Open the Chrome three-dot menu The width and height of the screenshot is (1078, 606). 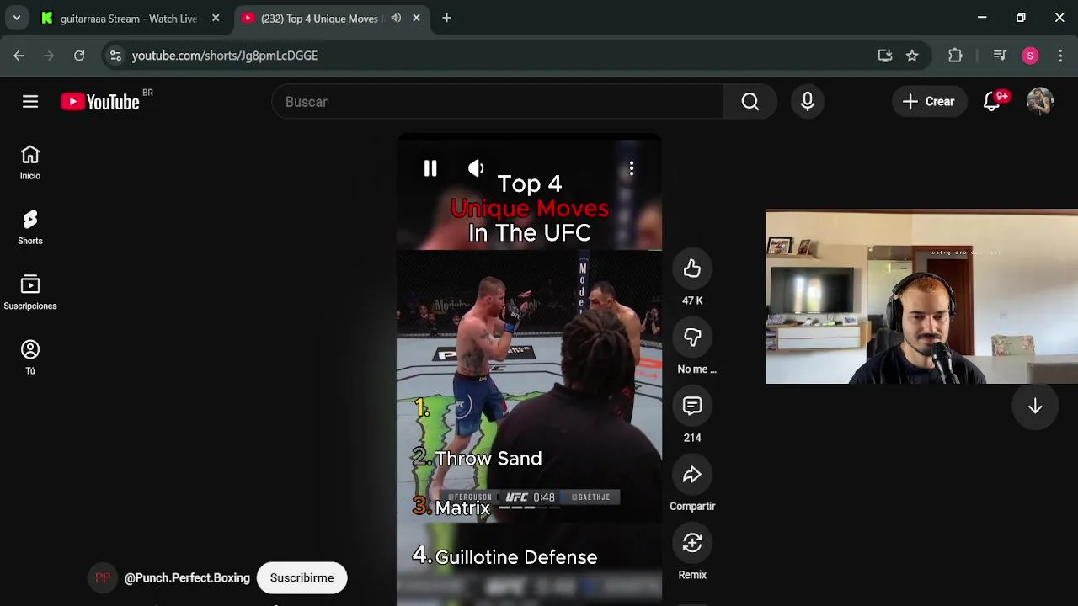tap(1060, 56)
